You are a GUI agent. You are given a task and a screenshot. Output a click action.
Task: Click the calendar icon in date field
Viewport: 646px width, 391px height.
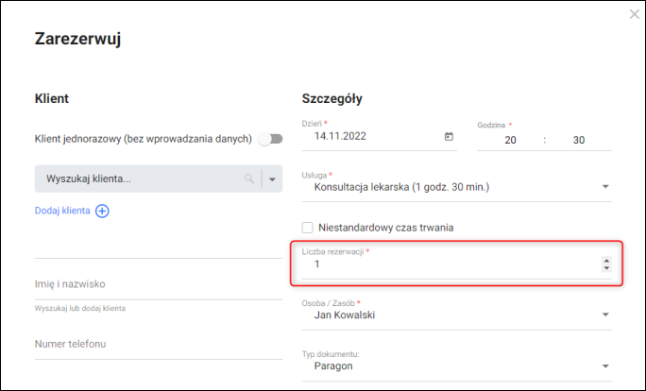pos(449,137)
